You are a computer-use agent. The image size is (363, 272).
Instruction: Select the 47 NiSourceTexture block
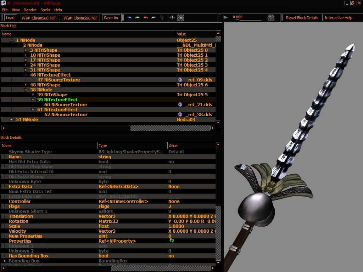tap(58, 80)
